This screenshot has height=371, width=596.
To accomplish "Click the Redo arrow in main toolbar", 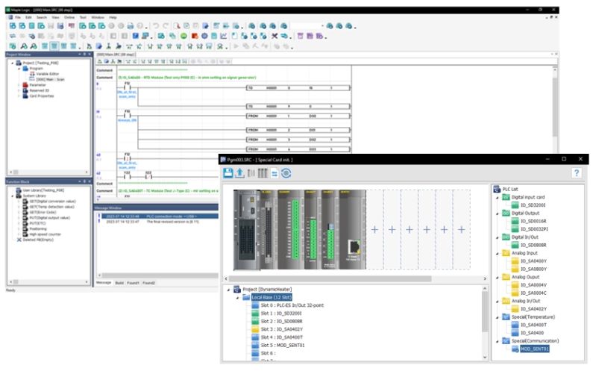I will pyautogui.click(x=166, y=26).
